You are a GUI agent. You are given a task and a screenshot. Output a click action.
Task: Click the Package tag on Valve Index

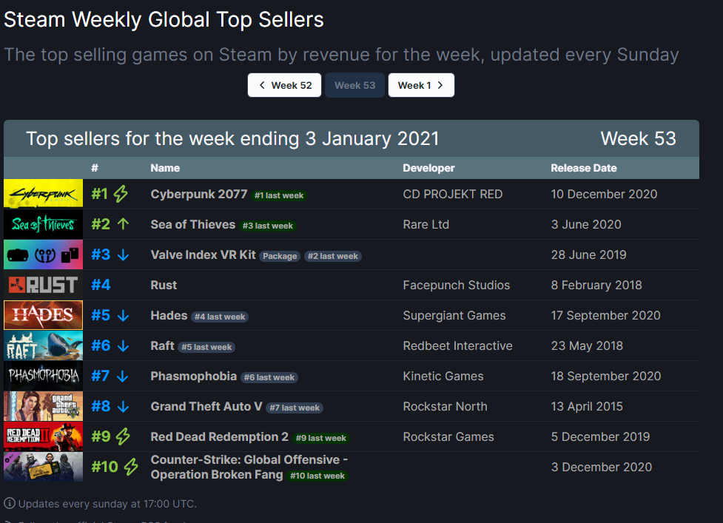tap(280, 256)
